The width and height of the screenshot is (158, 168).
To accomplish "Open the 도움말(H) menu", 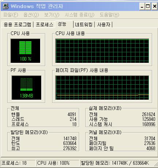I will click(x=109, y=15).
